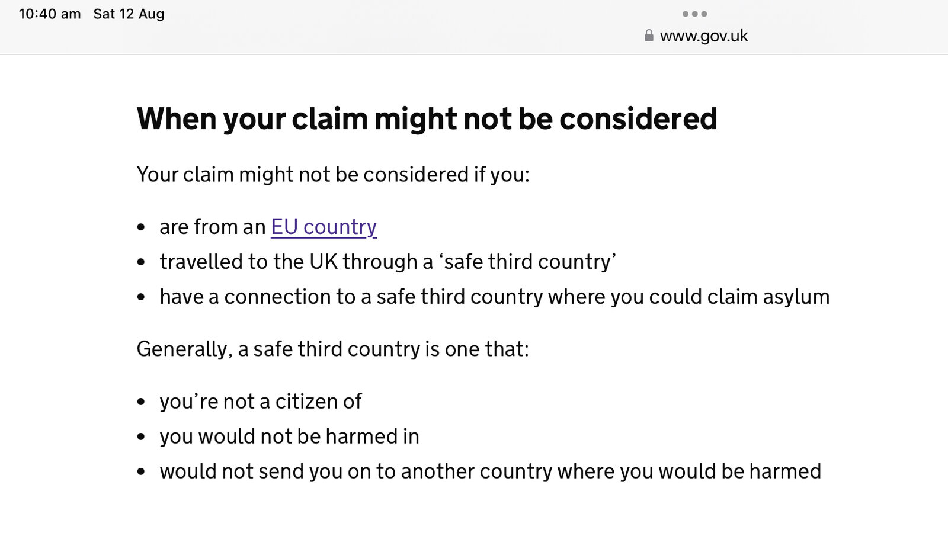Open the three-dot multitasking menu
948x533 pixels.
click(694, 14)
